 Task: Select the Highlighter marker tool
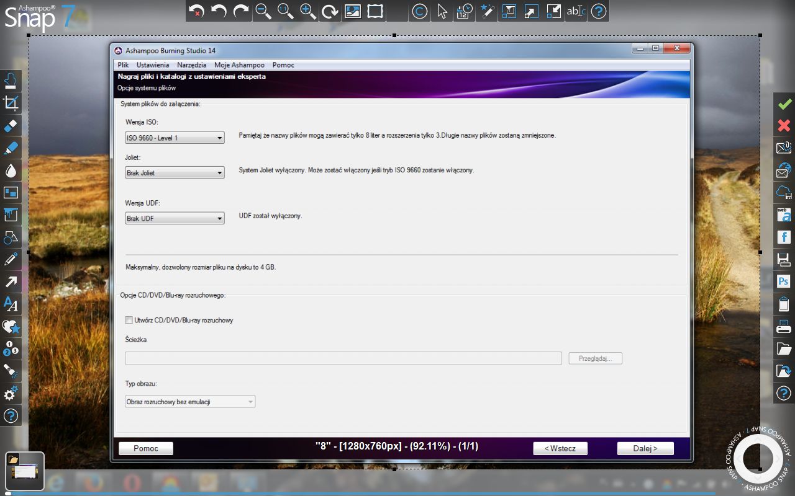point(11,148)
